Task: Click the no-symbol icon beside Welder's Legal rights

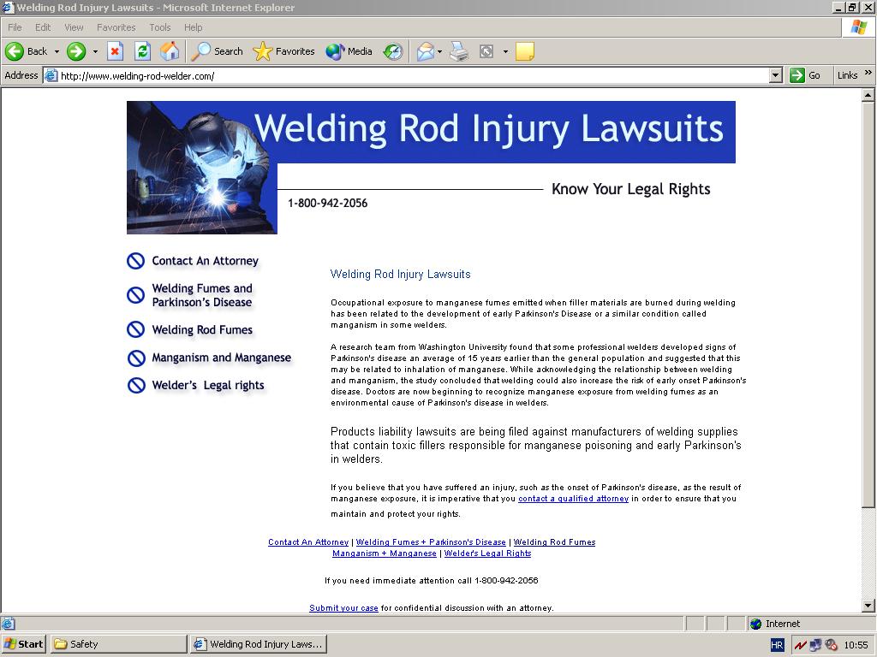Action: coord(136,386)
